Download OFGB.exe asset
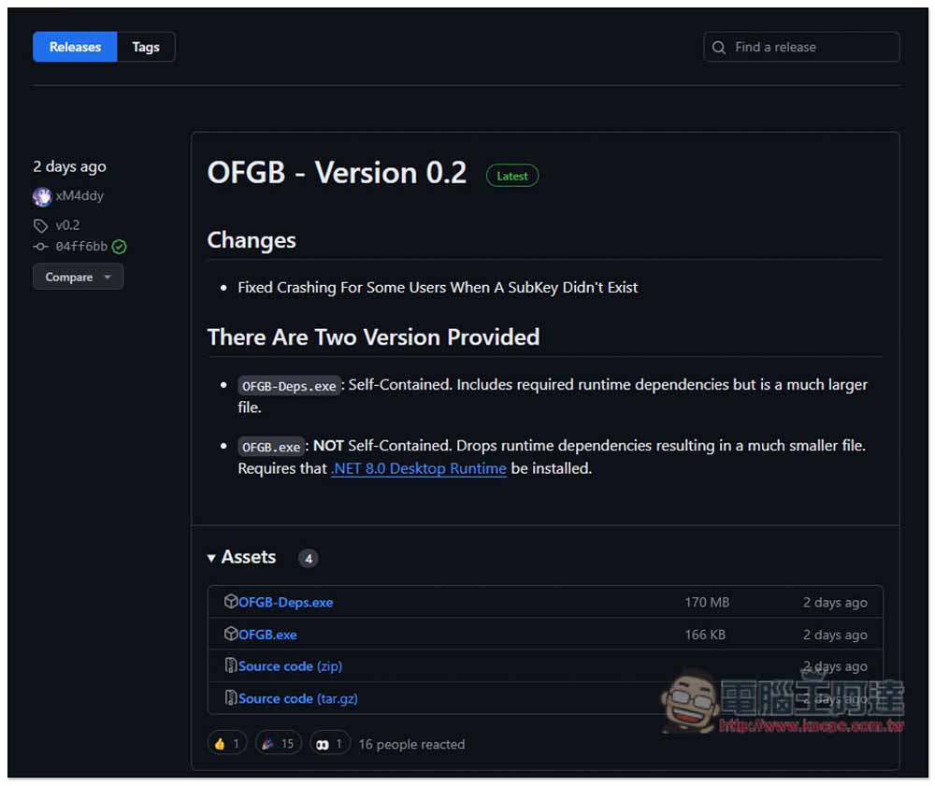The image size is (935, 786). pos(267,636)
